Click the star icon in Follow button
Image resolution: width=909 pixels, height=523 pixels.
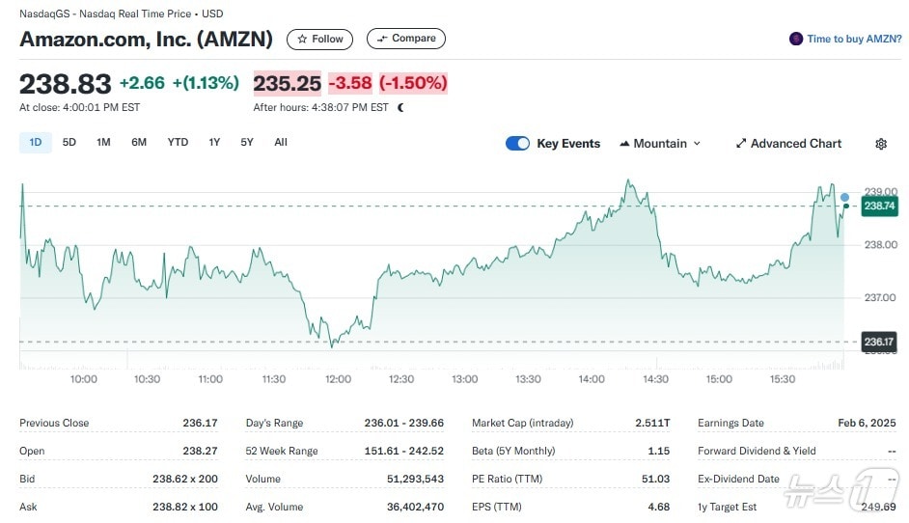(303, 40)
